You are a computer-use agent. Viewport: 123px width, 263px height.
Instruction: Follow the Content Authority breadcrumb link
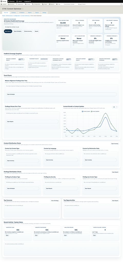click(x=25, y=16)
